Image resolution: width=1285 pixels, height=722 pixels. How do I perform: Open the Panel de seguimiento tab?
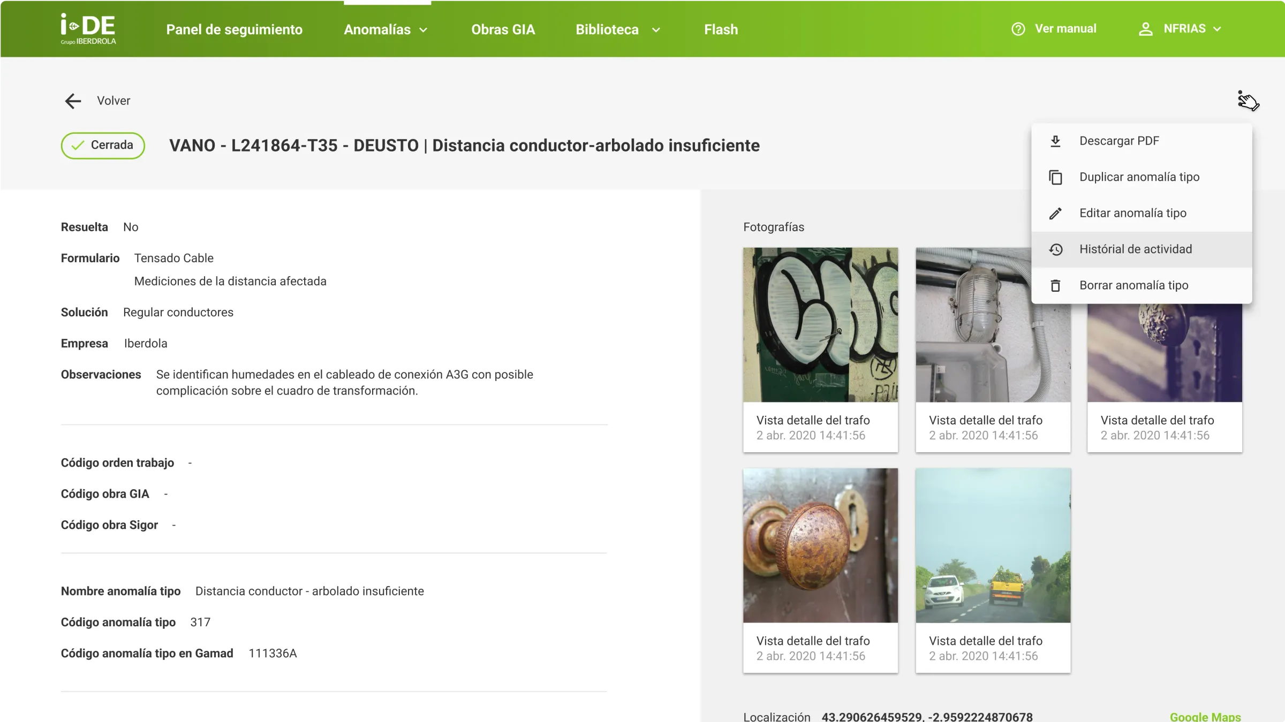click(234, 29)
